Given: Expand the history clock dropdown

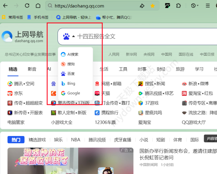Looking at the screenshot, I should 195,6.
